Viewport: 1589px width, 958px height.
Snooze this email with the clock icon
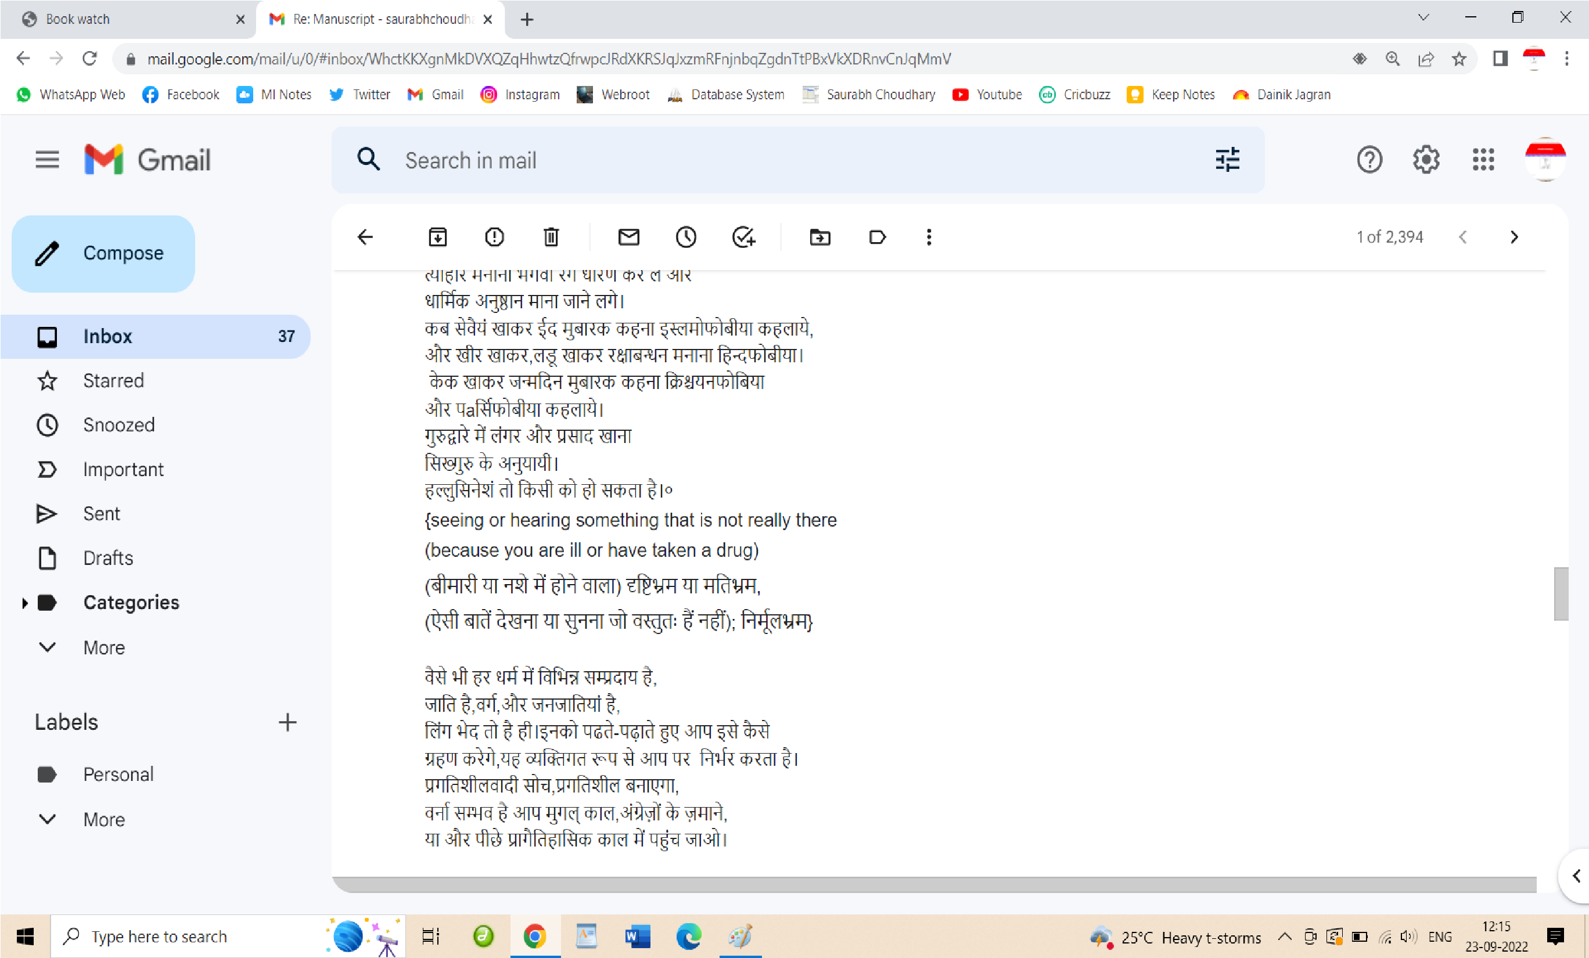click(685, 237)
